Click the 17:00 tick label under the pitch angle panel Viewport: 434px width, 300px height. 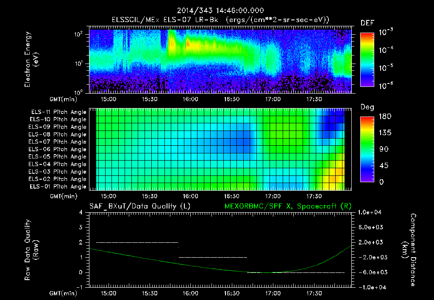tap(273, 197)
